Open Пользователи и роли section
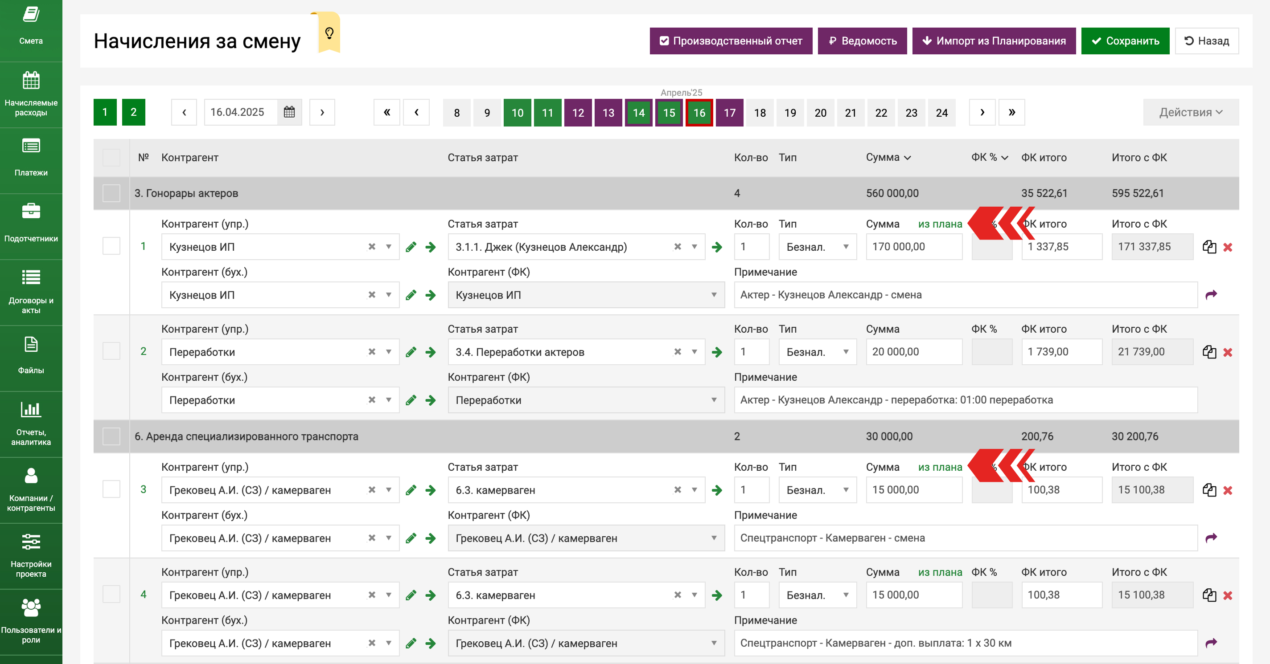Image resolution: width=1270 pixels, height=664 pixels. tap(31, 621)
